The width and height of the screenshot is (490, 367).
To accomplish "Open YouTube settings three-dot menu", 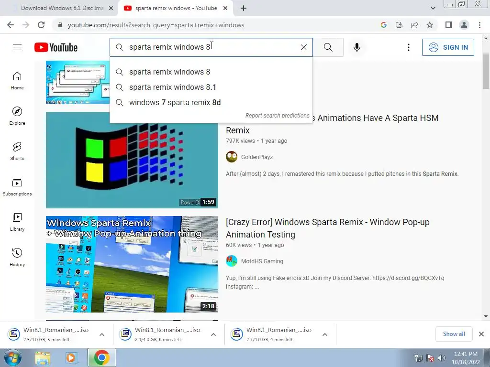I will tap(409, 47).
